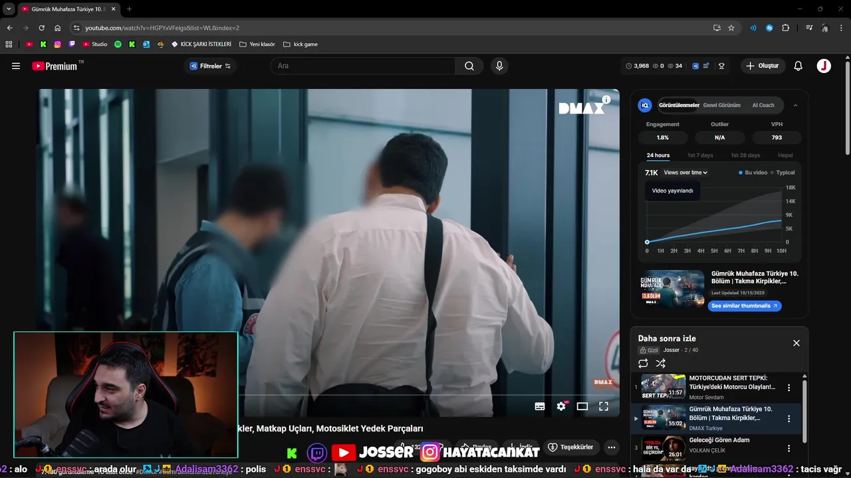Viewport: 851px width, 478px height.
Task: Open the bookmarks bar apps grid icon
Action: pos(9,44)
